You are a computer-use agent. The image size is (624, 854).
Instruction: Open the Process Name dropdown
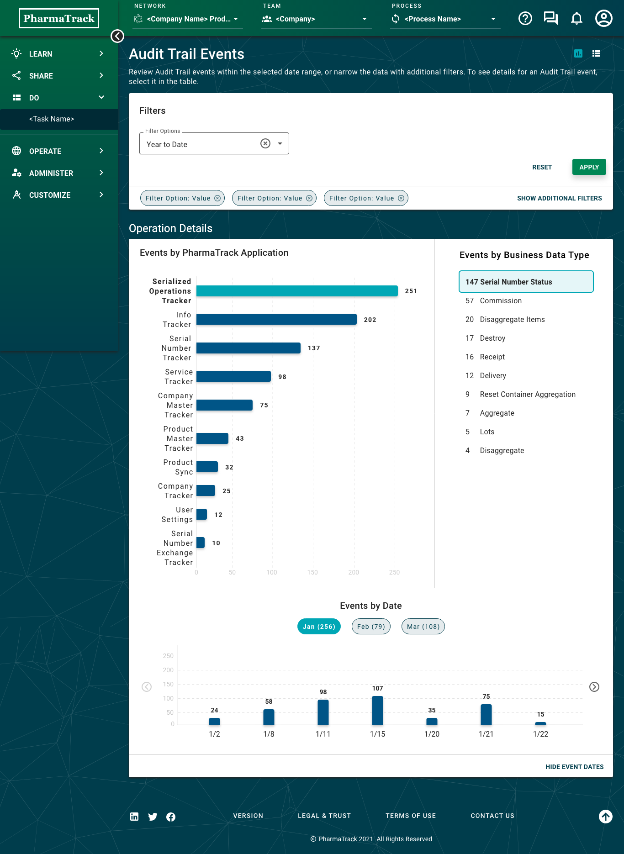445,19
